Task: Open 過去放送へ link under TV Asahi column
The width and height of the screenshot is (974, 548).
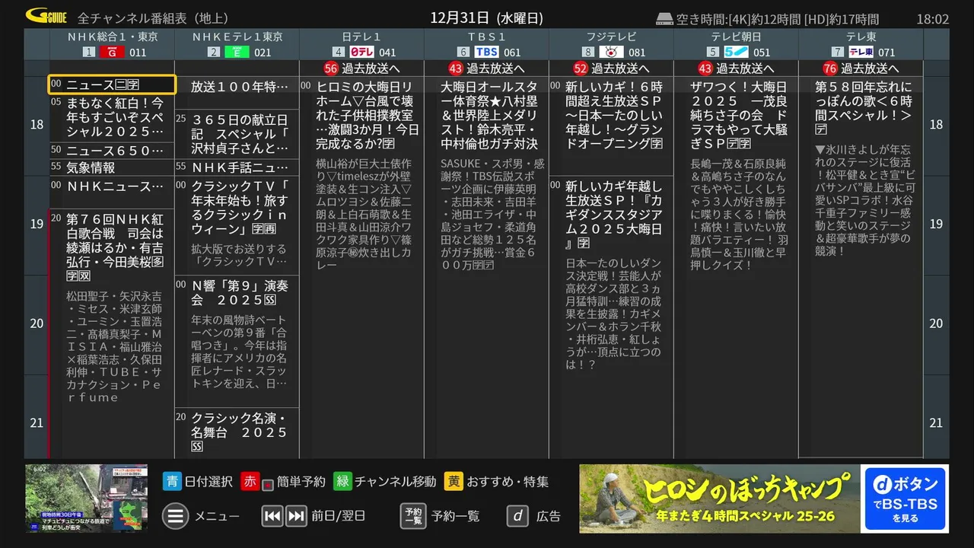Action: pyautogui.click(x=745, y=68)
